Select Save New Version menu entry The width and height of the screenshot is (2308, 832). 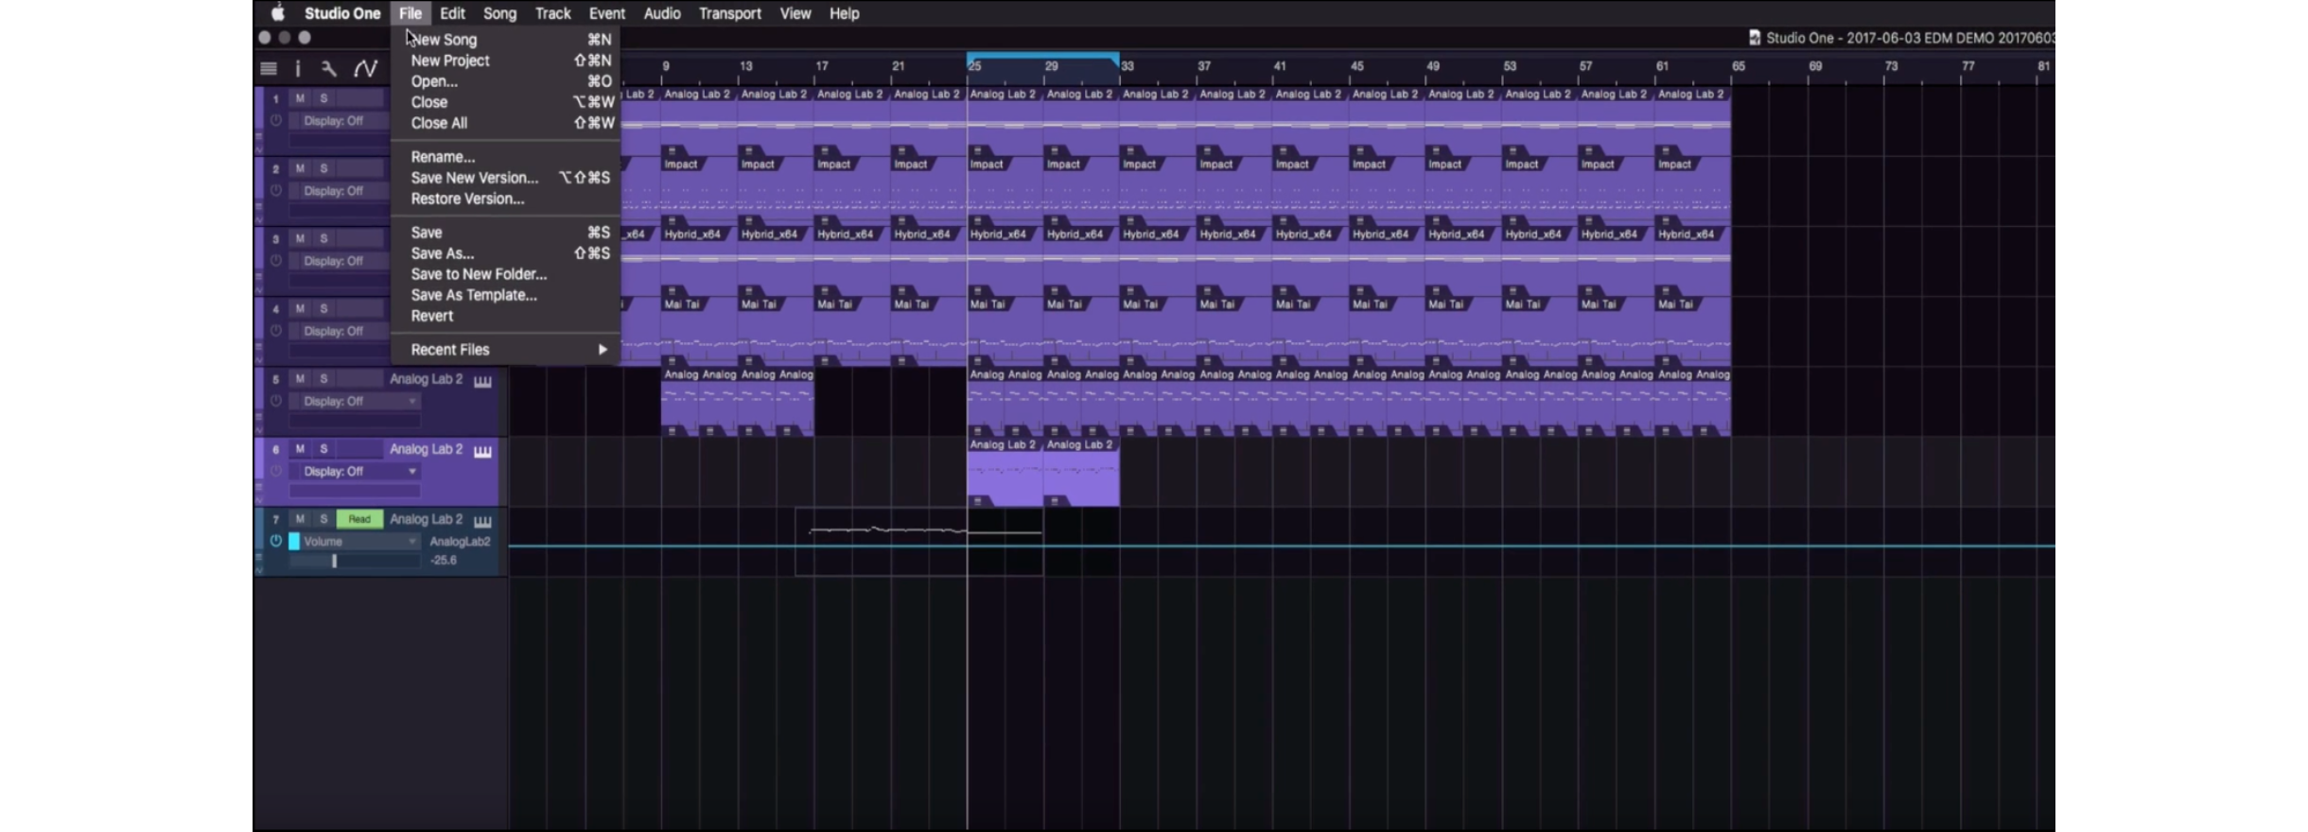506,178
